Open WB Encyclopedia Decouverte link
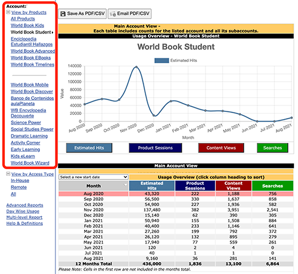 (x=29, y=113)
